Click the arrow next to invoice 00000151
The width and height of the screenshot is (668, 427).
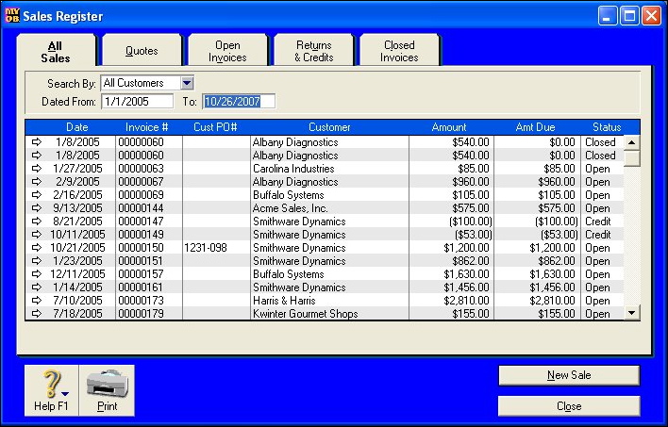pos(37,260)
